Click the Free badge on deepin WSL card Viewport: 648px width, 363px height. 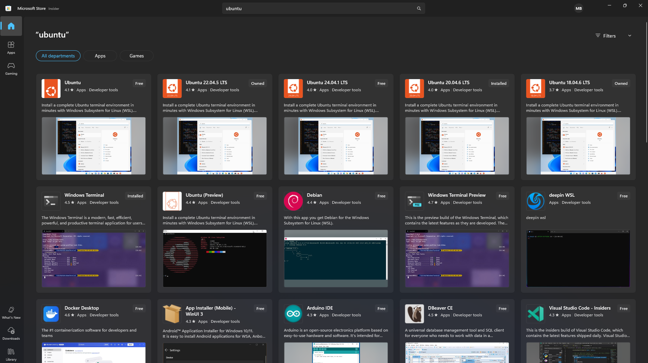pos(624,196)
